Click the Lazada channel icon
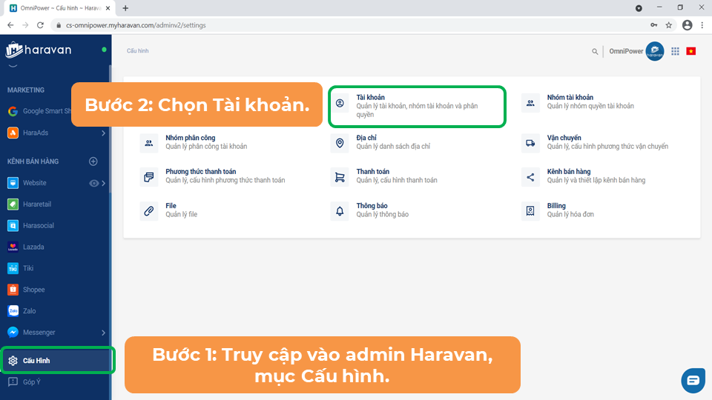Screen dimensions: 712x400 click(13, 247)
